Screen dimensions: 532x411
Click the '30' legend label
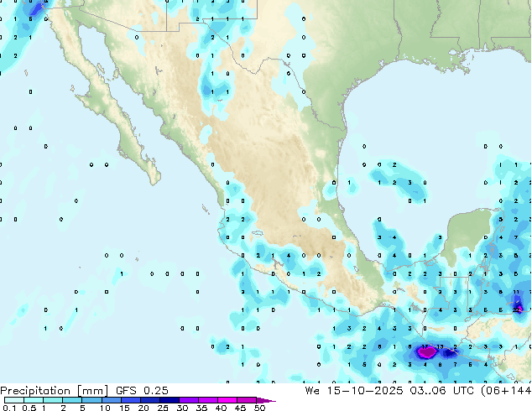(182, 408)
